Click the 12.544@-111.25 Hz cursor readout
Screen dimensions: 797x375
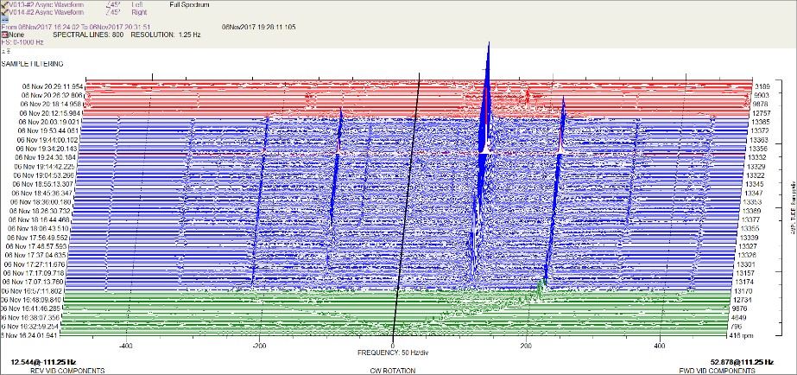click(44, 362)
